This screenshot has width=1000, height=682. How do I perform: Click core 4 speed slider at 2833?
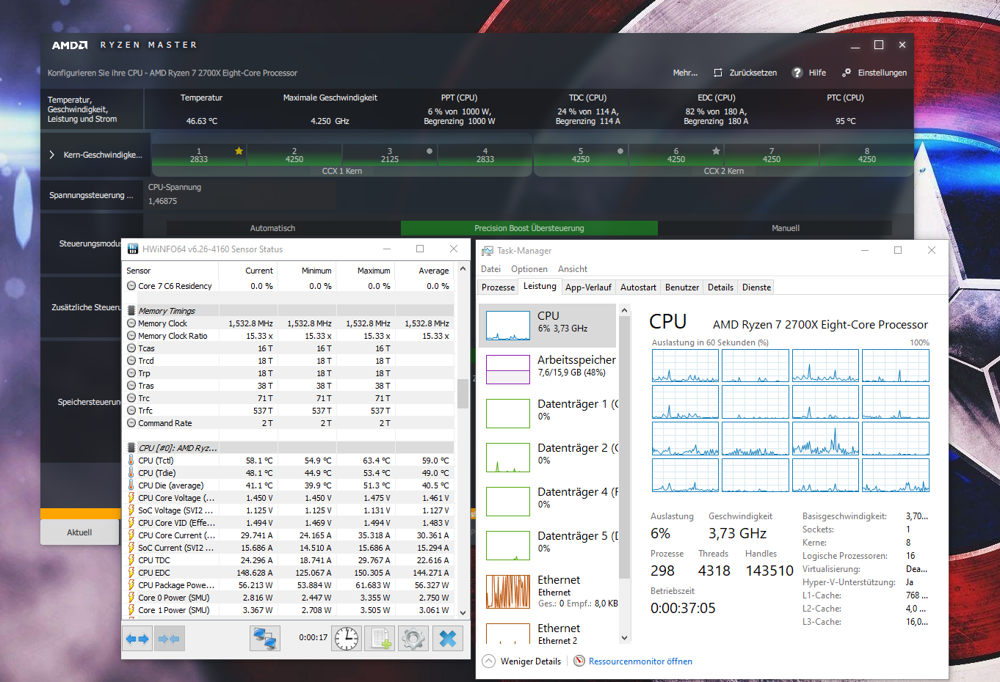pos(485,155)
